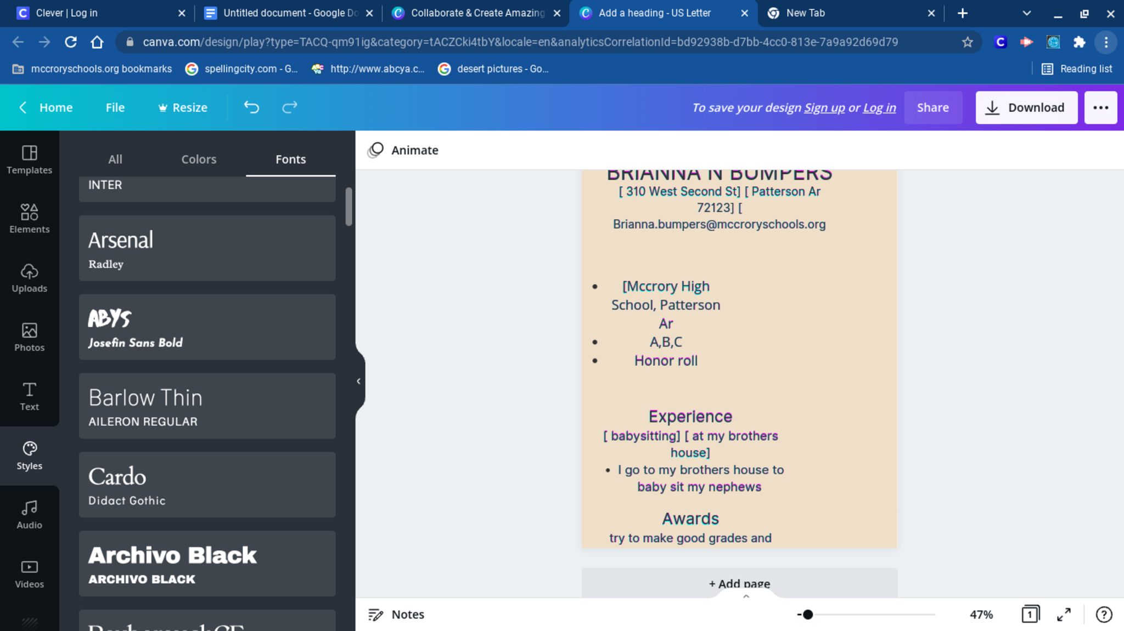Open the Elements sidebar panel
1124x631 pixels.
[29, 219]
